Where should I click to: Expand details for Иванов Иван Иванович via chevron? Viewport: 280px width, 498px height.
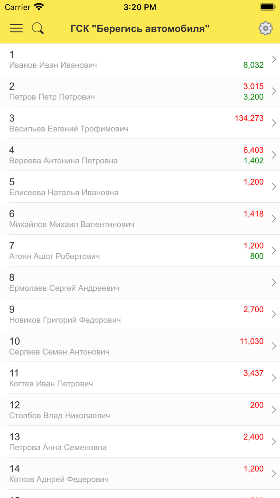point(273,59)
